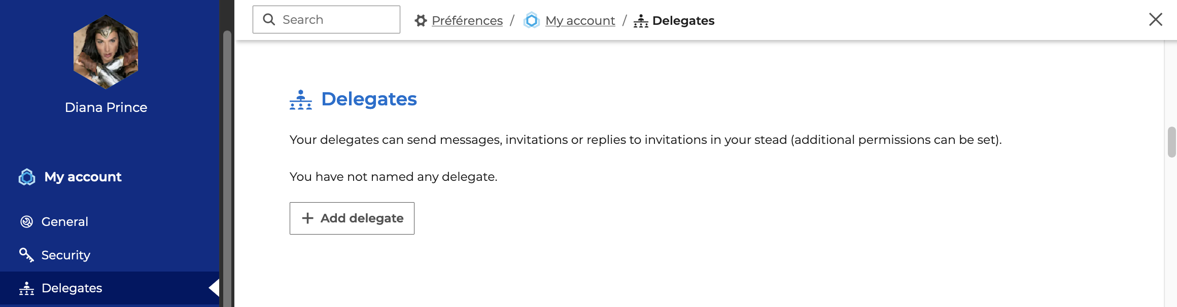Screen dimensions: 1177x307
Task: Click the My account hexagon icon in breadcrumb
Action: (531, 21)
